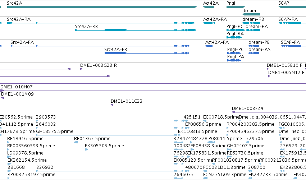The image size is (306, 180).
Task: Click the DME1-010H07 BAC label
Action: coord(17,87)
